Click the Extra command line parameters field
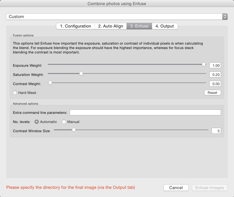The height and width of the screenshot is (197, 234). pos(145,112)
